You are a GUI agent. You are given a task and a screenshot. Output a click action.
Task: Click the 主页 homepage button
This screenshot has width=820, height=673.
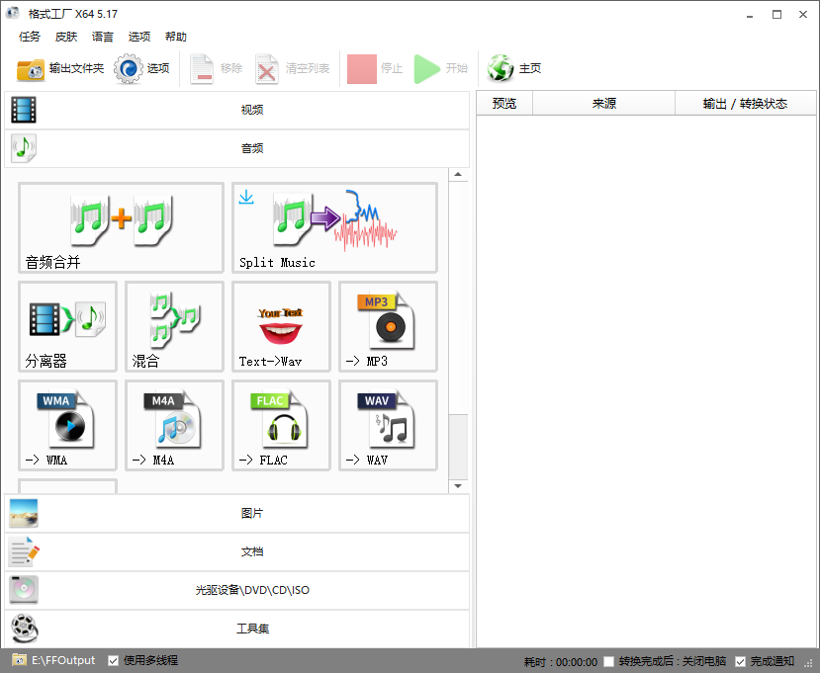(x=515, y=69)
